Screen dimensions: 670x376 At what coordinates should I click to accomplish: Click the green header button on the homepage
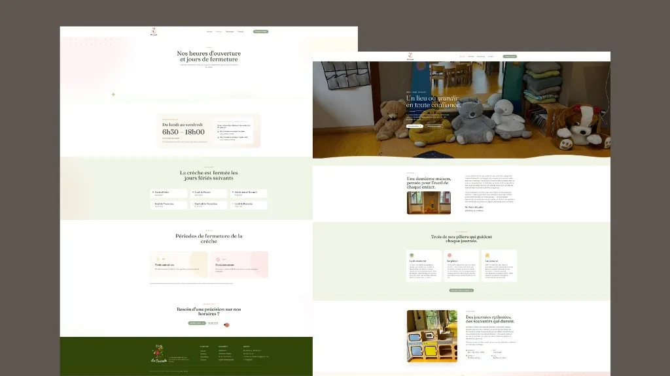click(x=510, y=56)
